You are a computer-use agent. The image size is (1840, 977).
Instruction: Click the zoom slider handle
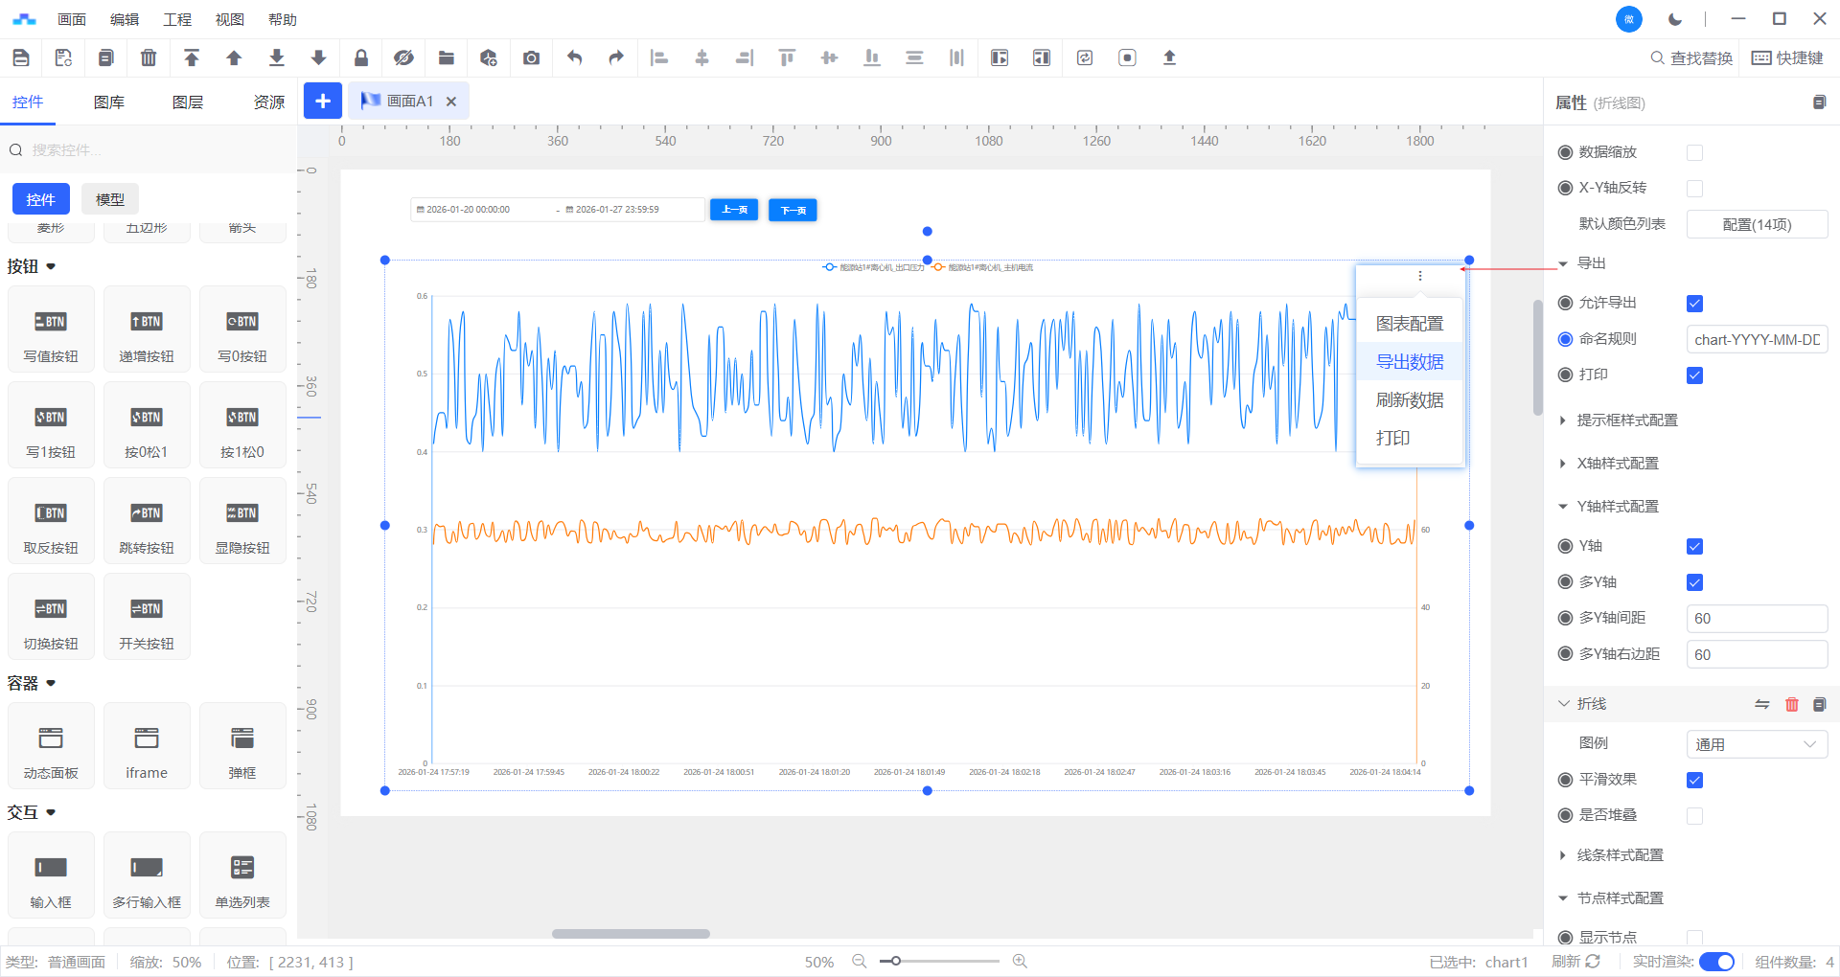[x=895, y=961]
